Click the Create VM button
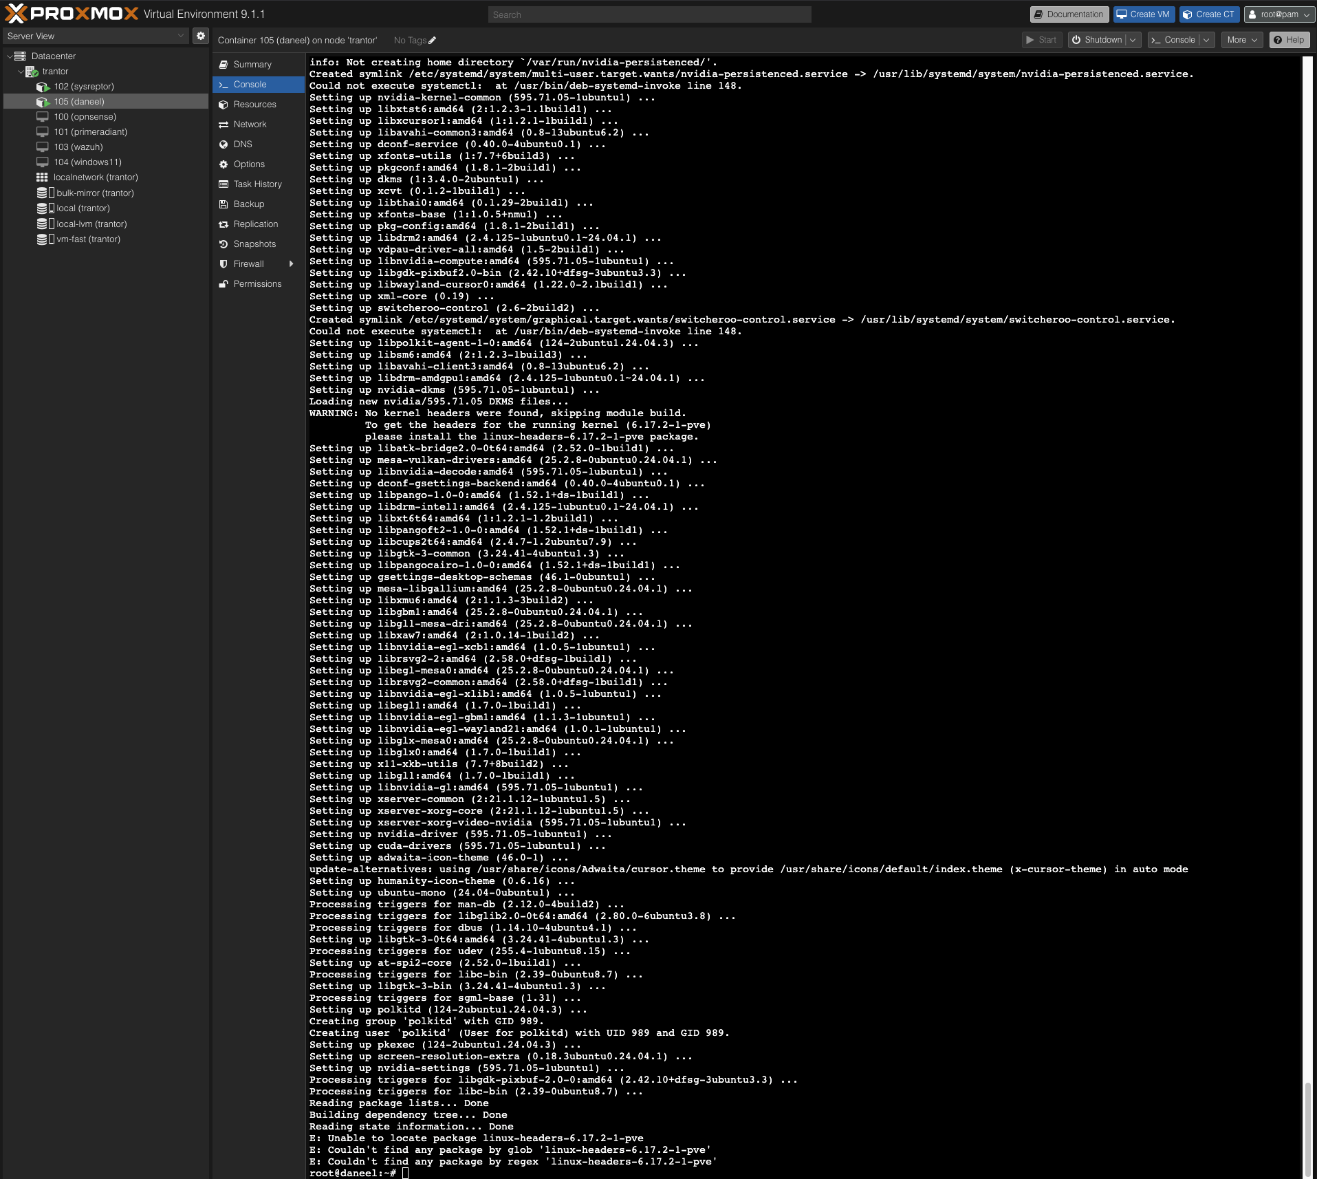 pos(1143,14)
